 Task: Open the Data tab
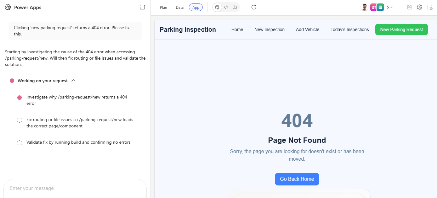click(x=180, y=7)
